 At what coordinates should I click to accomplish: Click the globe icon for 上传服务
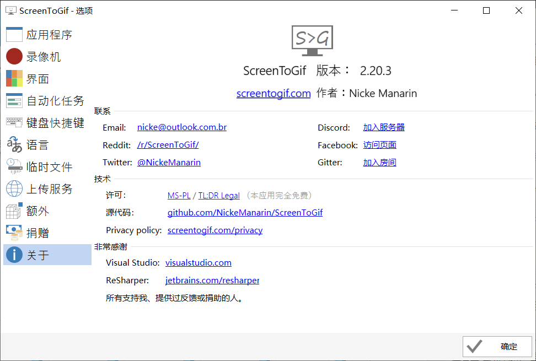(x=14, y=189)
